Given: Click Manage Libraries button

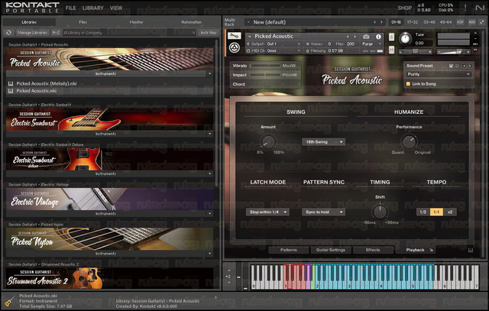Looking at the screenshot, I should pos(32,32).
